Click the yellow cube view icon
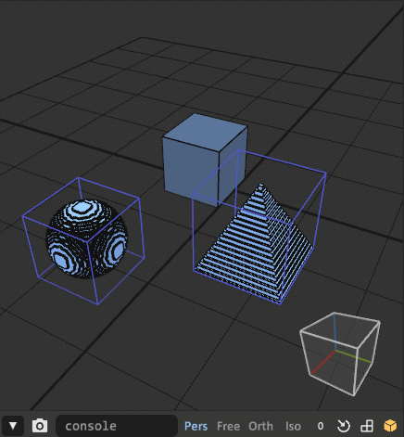The image size is (404, 437). click(x=390, y=426)
